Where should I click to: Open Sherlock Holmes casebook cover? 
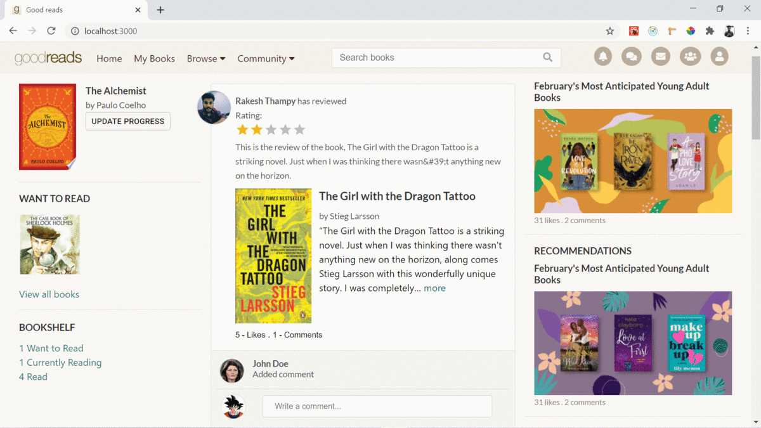49,244
